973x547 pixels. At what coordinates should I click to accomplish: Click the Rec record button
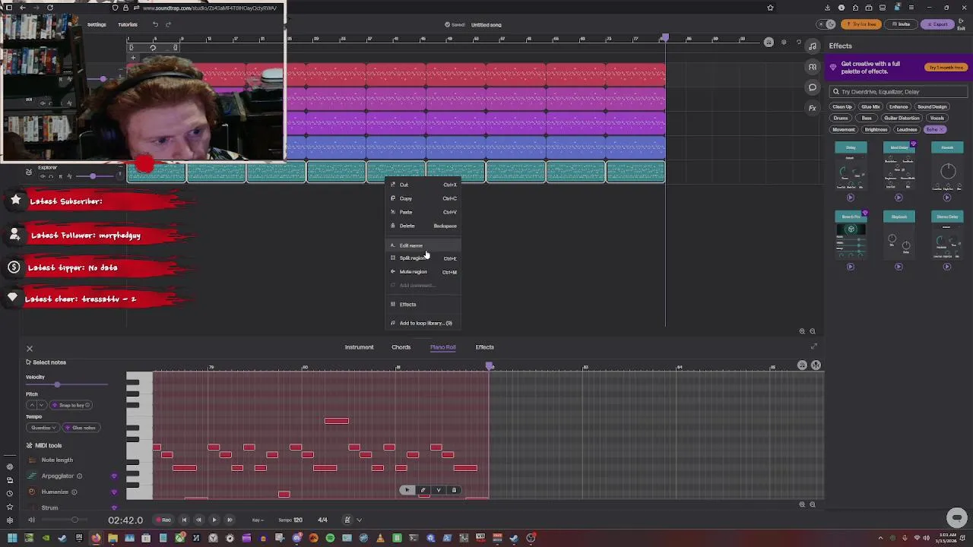(163, 520)
